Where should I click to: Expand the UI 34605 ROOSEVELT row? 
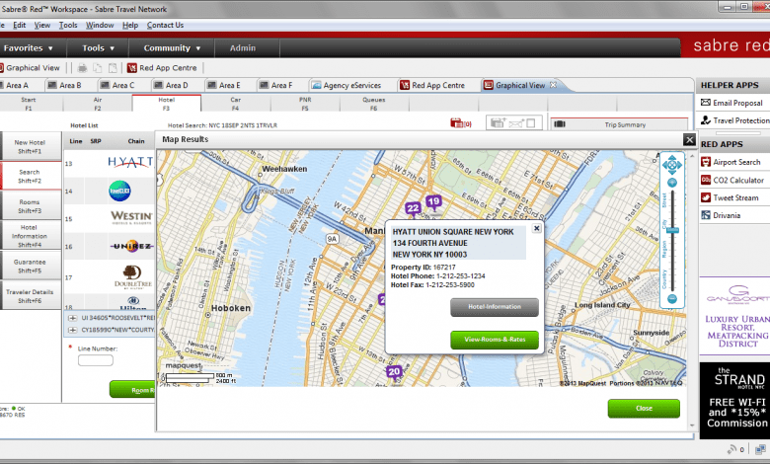point(73,318)
